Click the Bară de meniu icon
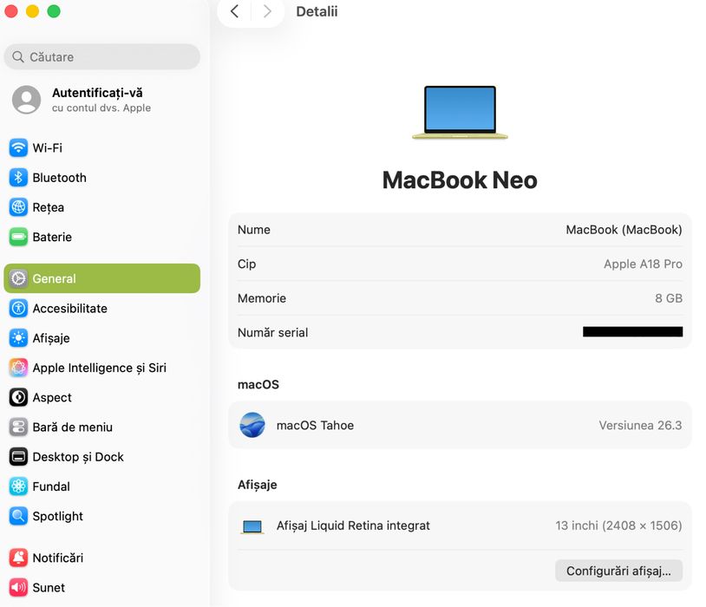The image size is (706, 607). (x=18, y=427)
